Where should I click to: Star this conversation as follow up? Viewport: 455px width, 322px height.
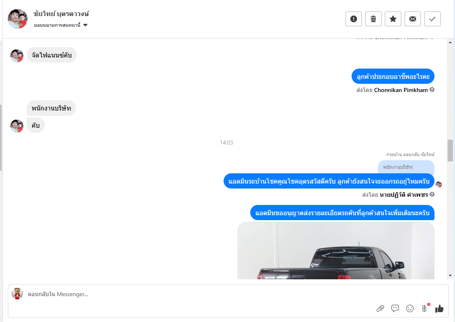pos(393,19)
